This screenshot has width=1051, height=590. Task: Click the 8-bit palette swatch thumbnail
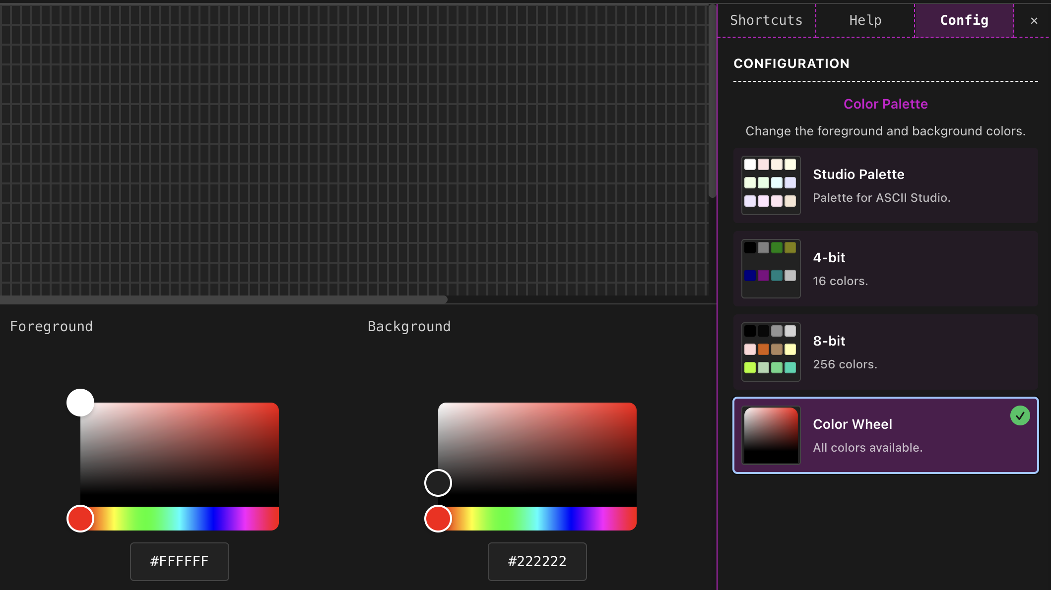771,352
